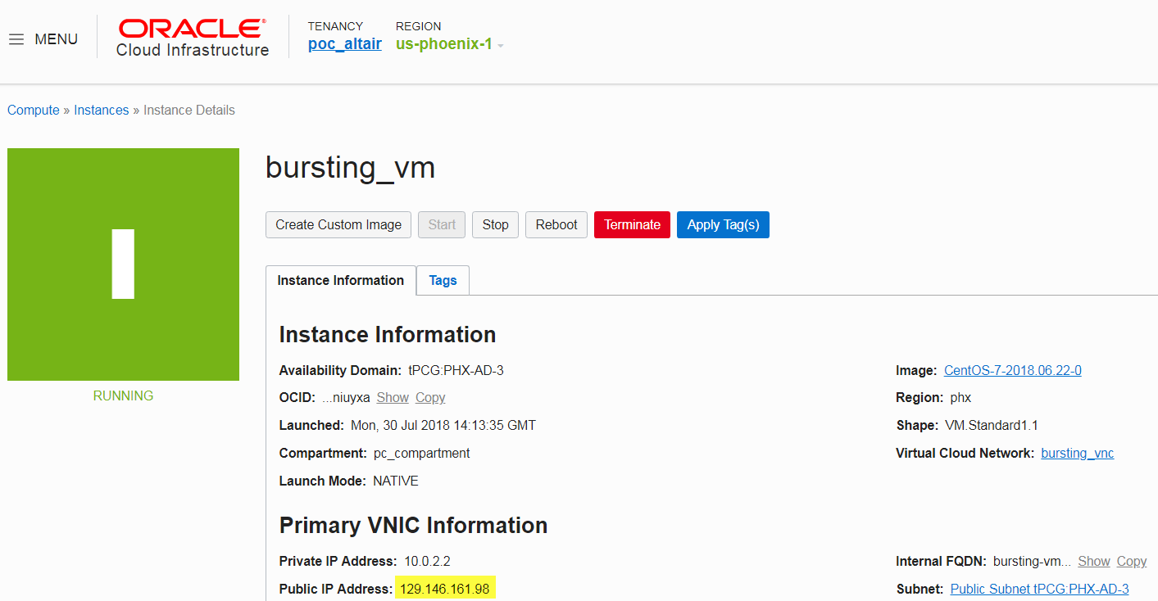This screenshot has height=601, width=1158.
Task: Show the full OCID value
Action: tap(393, 397)
